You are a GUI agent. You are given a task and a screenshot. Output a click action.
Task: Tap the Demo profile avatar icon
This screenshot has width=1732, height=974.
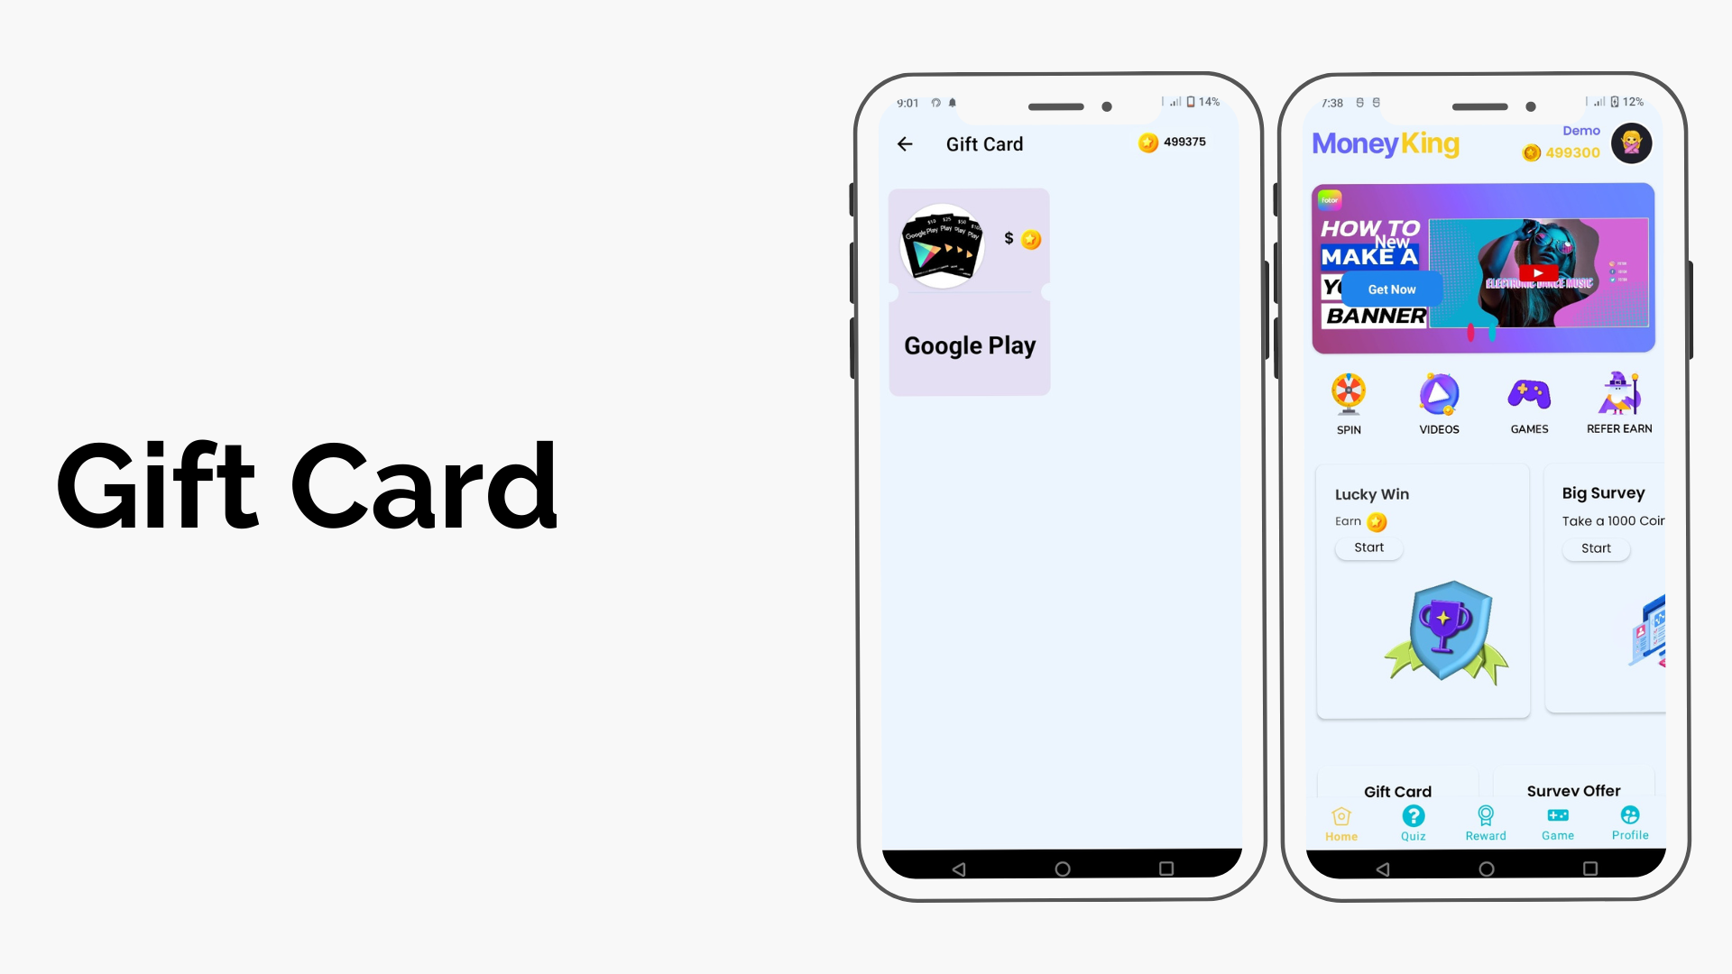pyautogui.click(x=1630, y=142)
